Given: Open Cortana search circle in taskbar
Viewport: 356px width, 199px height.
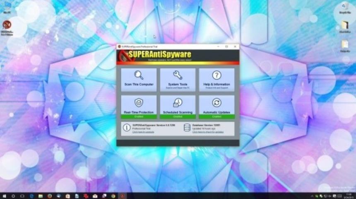Looking at the screenshot, I should pos(13,196).
